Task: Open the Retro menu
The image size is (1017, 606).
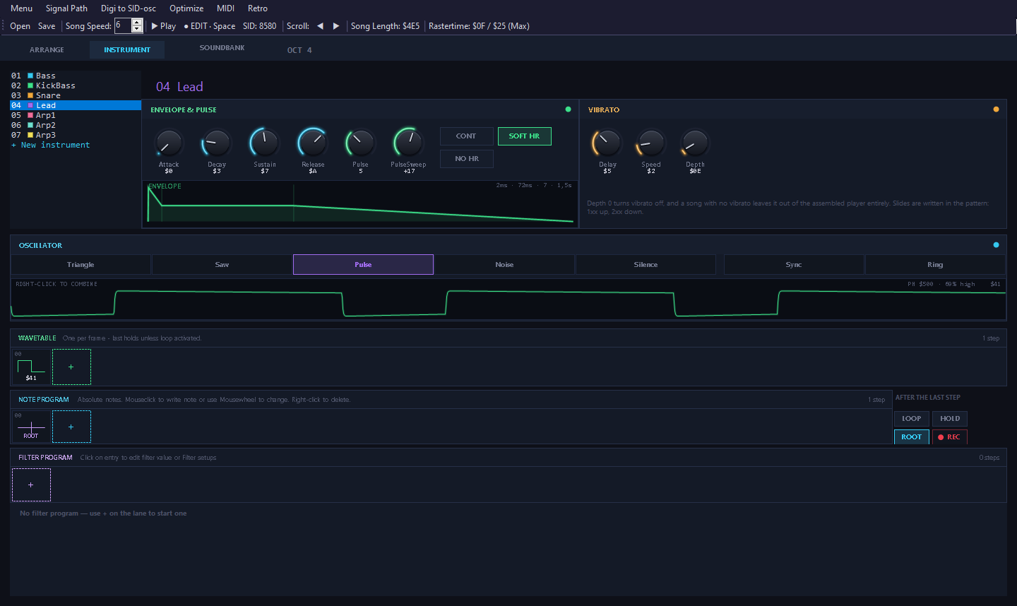Action: pyautogui.click(x=258, y=8)
